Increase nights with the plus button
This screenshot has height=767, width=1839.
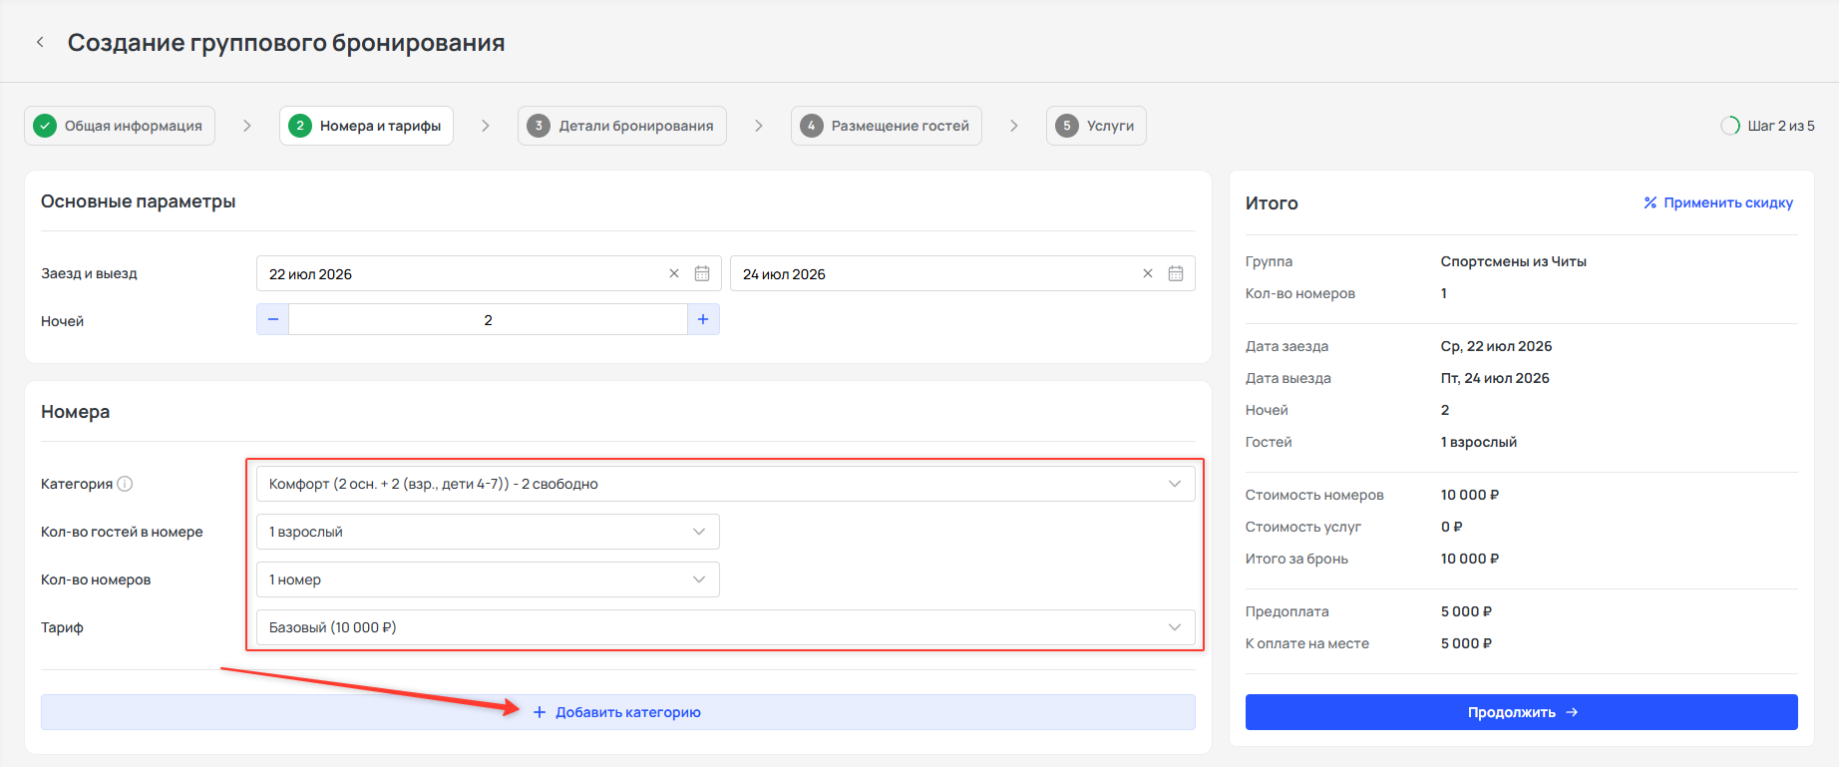click(x=703, y=319)
